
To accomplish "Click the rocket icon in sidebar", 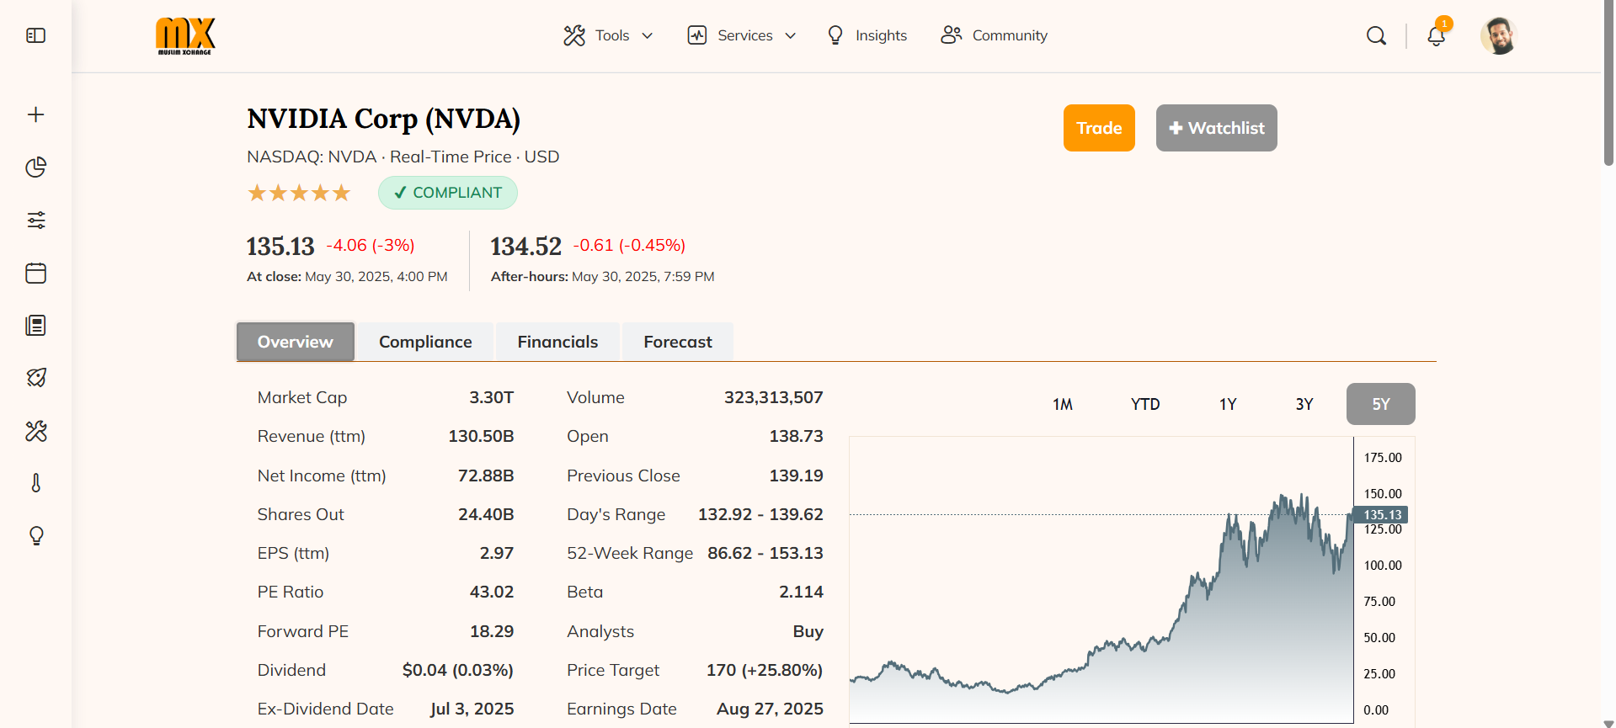I will coord(35,378).
